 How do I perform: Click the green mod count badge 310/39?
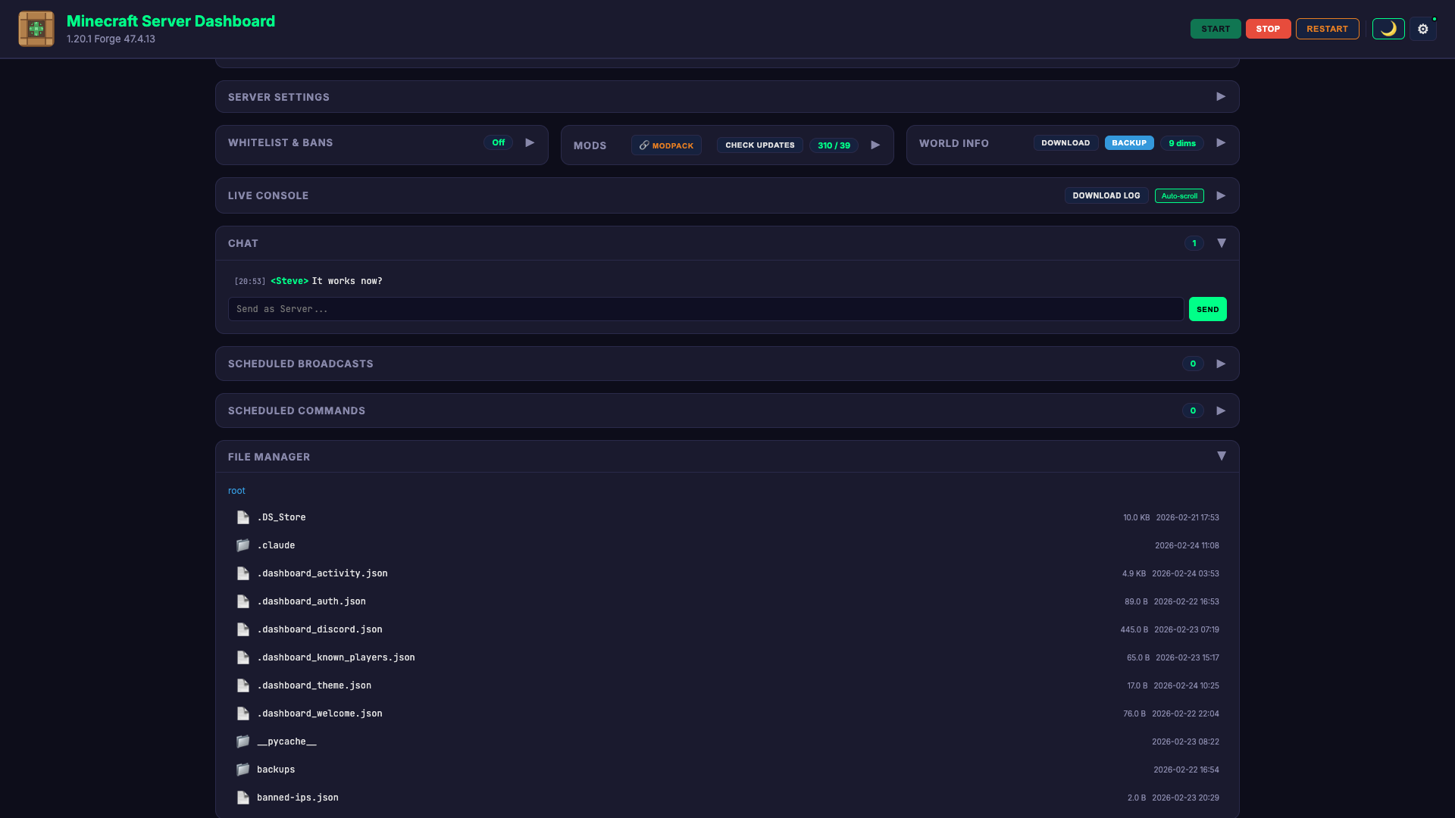click(834, 145)
